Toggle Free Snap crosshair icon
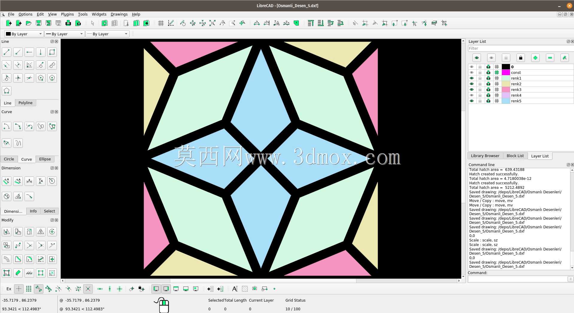574x313 pixels. 19,289
